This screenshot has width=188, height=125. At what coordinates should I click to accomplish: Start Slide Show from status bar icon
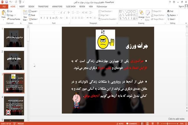158,124
